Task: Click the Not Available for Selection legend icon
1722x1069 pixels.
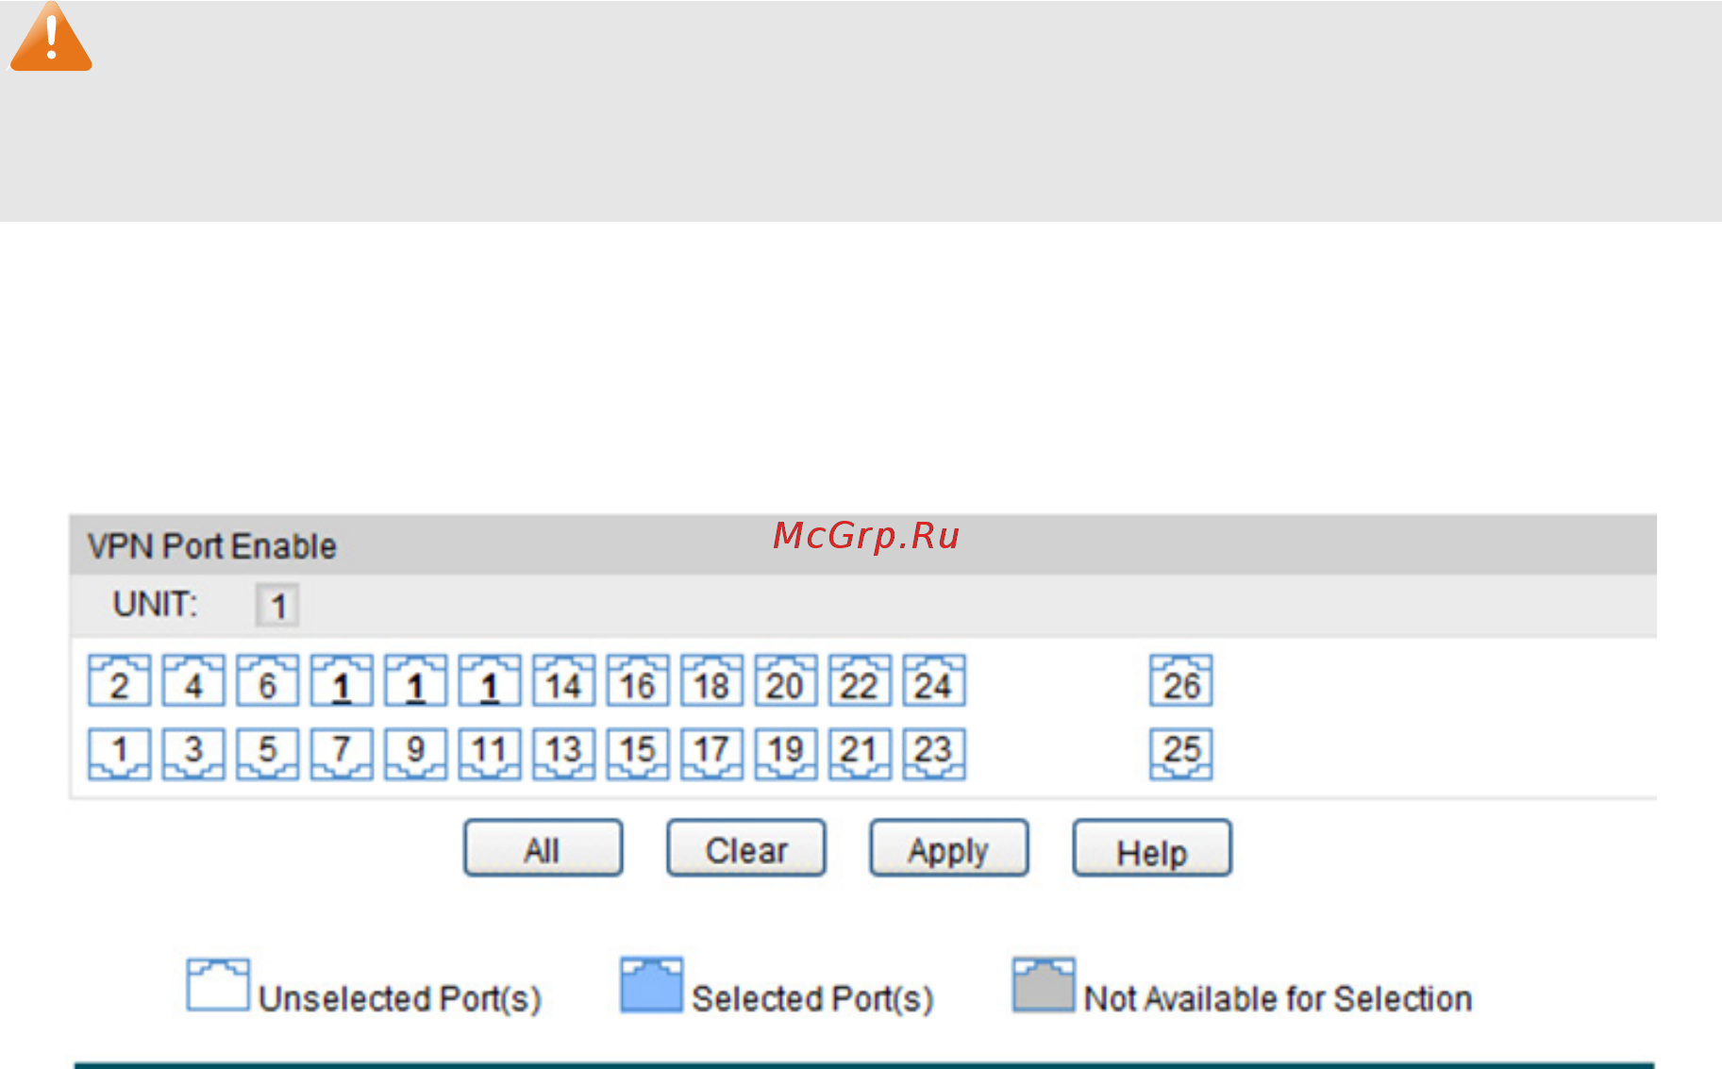Action: tap(1044, 985)
